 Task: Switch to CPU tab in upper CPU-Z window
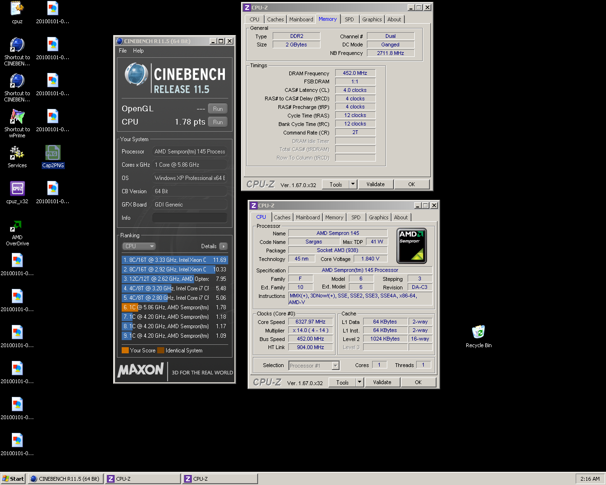[x=255, y=19]
